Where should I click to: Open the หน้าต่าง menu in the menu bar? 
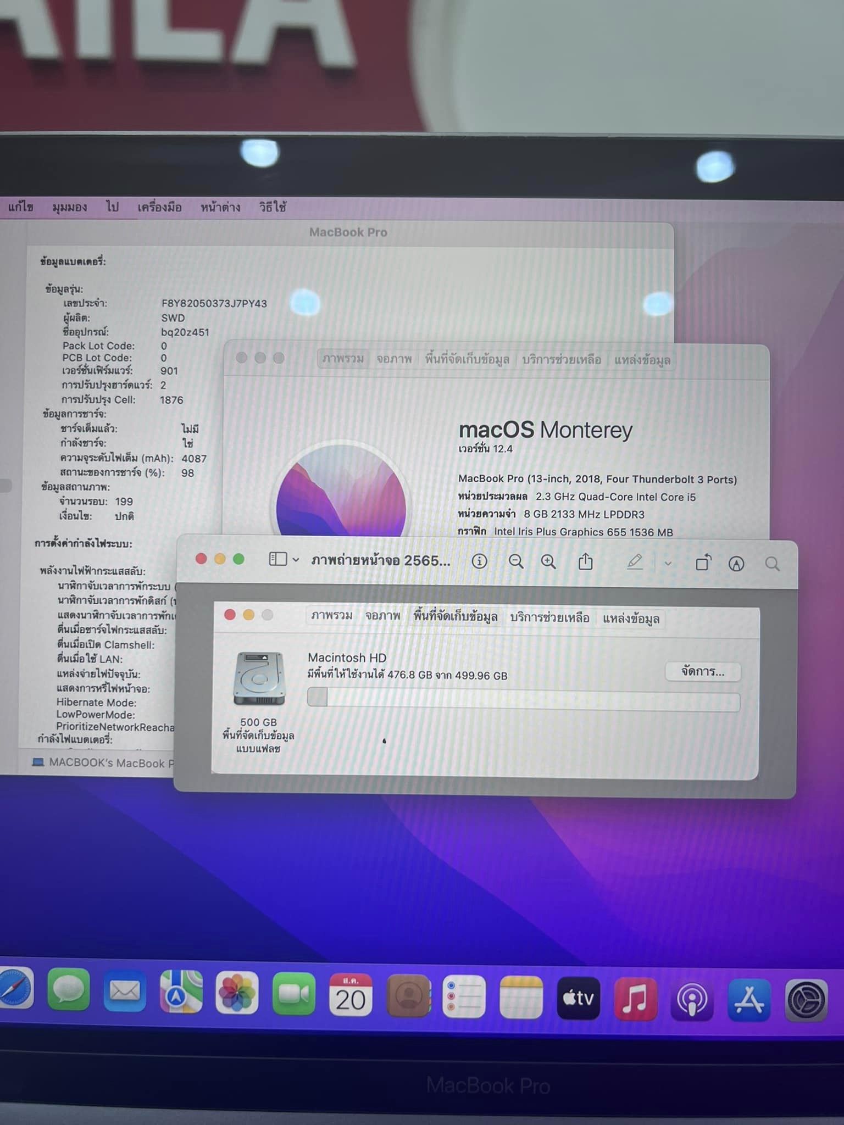pos(220,207)
